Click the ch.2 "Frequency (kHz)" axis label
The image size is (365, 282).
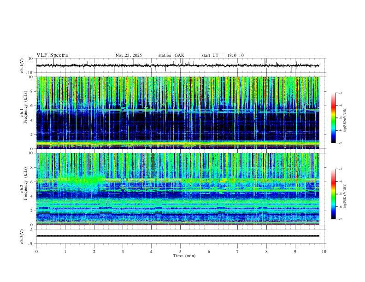point(25,183)
